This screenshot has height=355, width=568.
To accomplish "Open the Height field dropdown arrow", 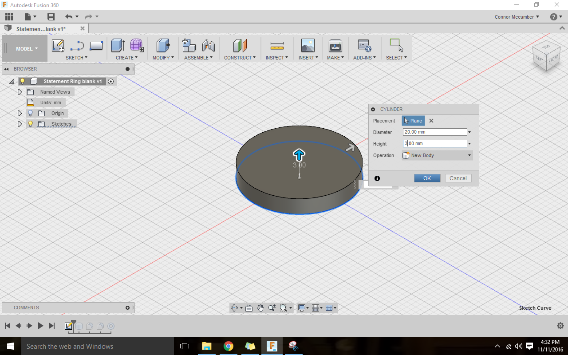I will coord(469,144).
